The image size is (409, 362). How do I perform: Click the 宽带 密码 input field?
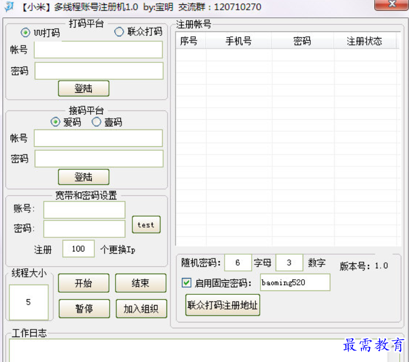[84, 229]
